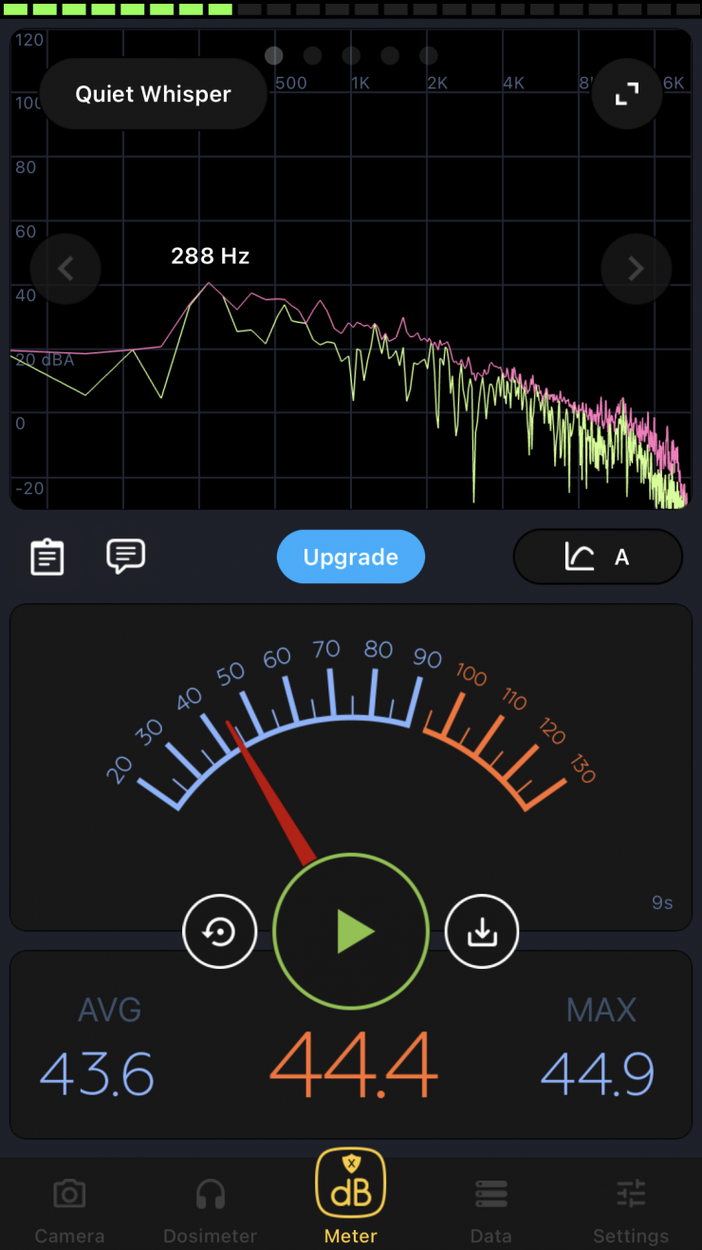
Task: Switch to the Dosimeter tab
Action: [x=210, y=1208]
